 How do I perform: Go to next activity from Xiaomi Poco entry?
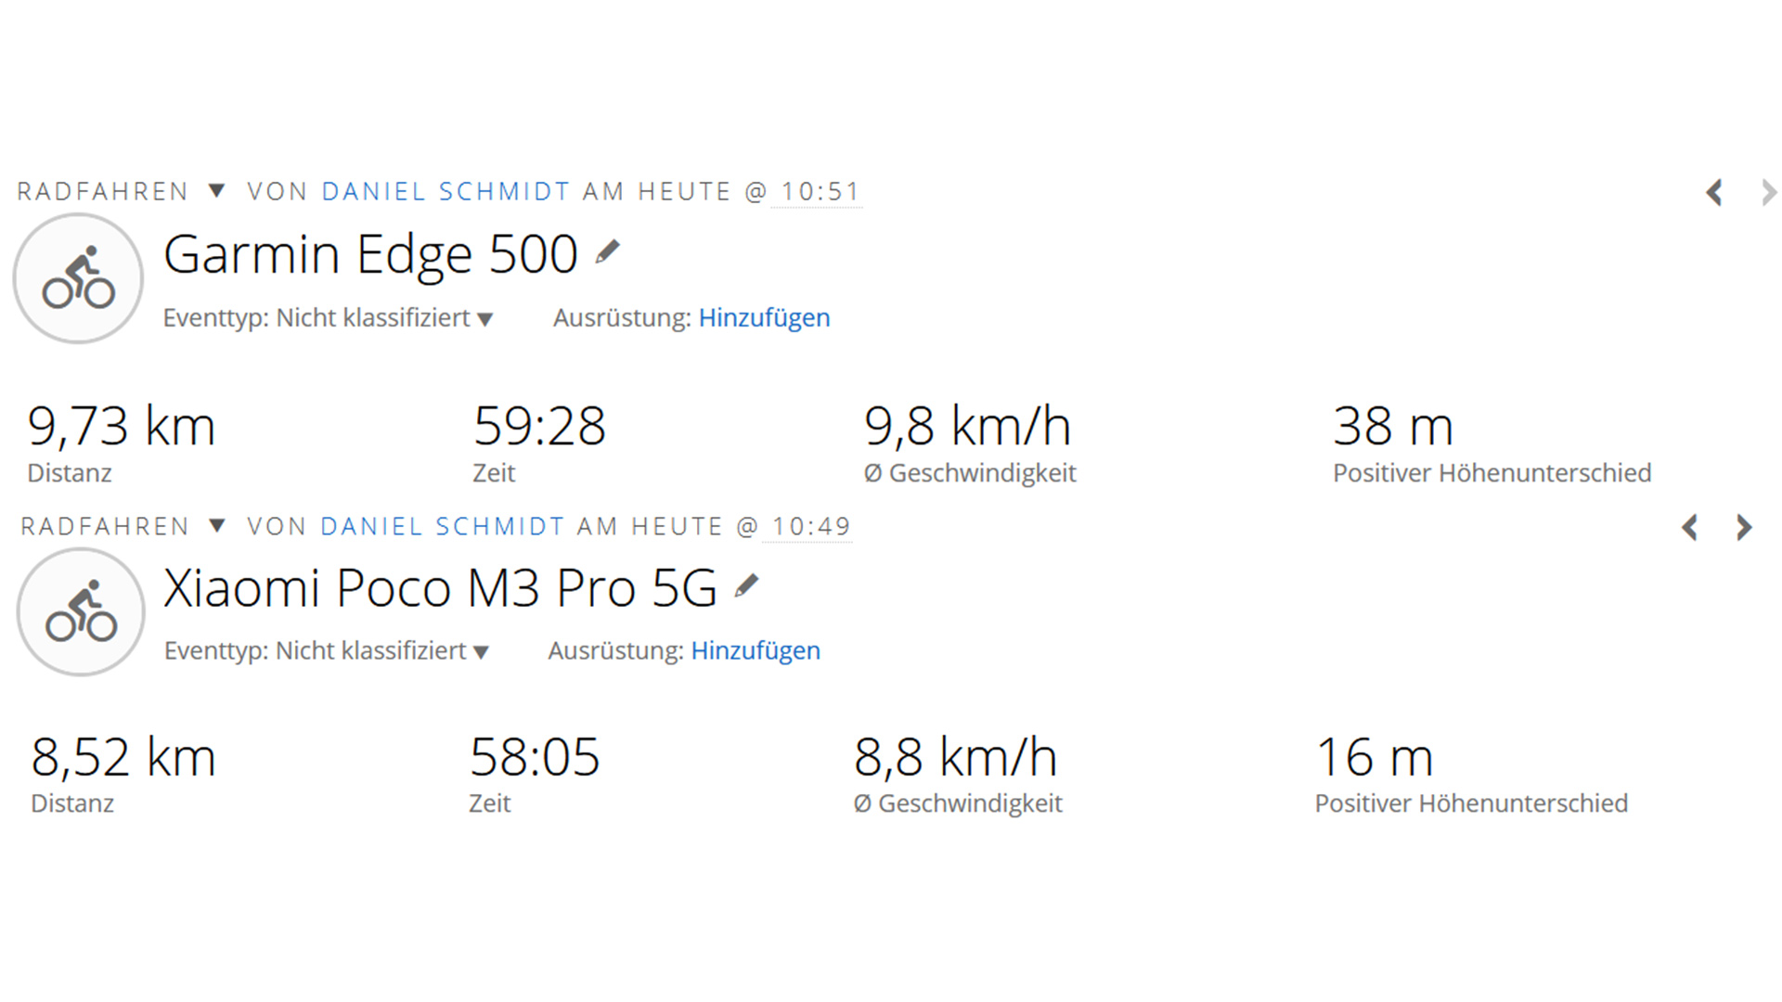[x=1744, y=528]
